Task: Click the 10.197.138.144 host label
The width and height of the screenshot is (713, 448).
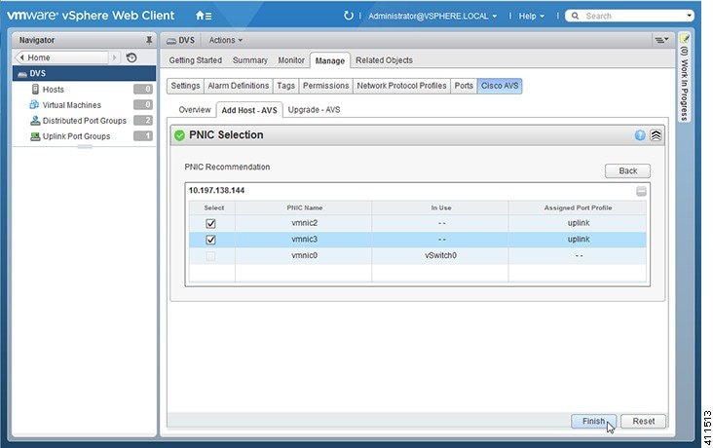Action: coord(216,191)
